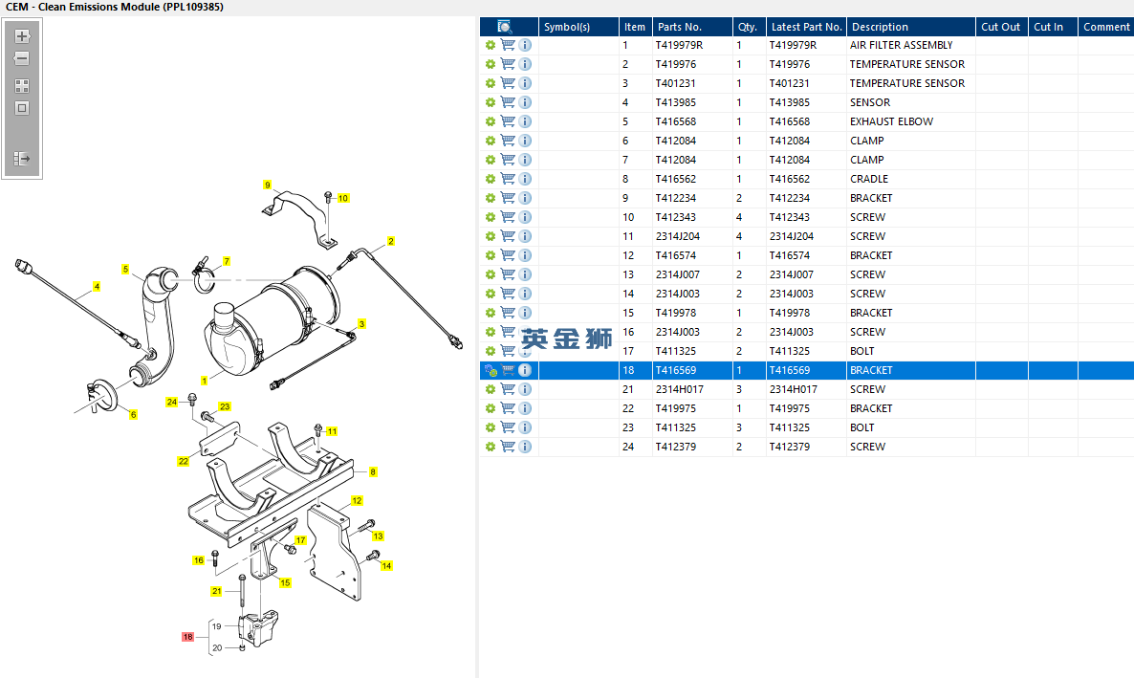Click callout label 8 for the cradle
The image size is (1134, 678).
[373, 471]
